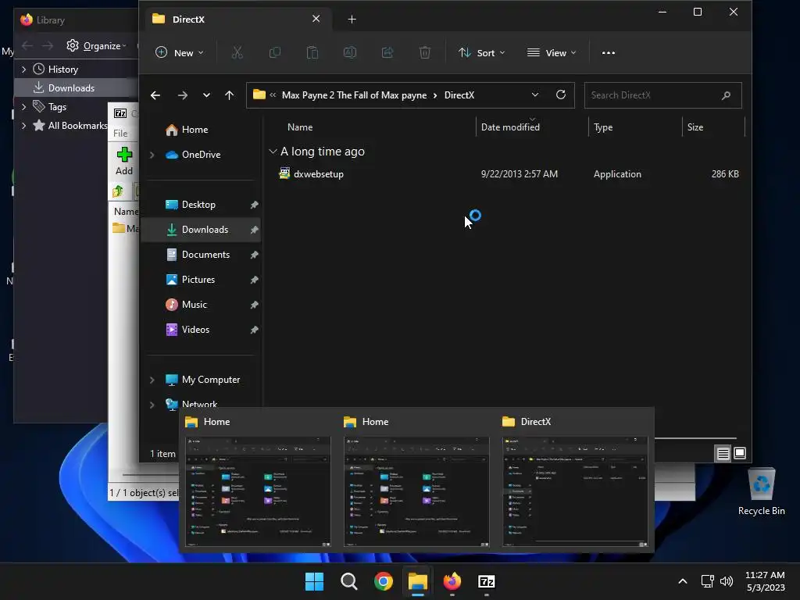Open Organize menu in the Library window
Image resolution: width=800 pixels, height=600 pixels.
[96, 46]
